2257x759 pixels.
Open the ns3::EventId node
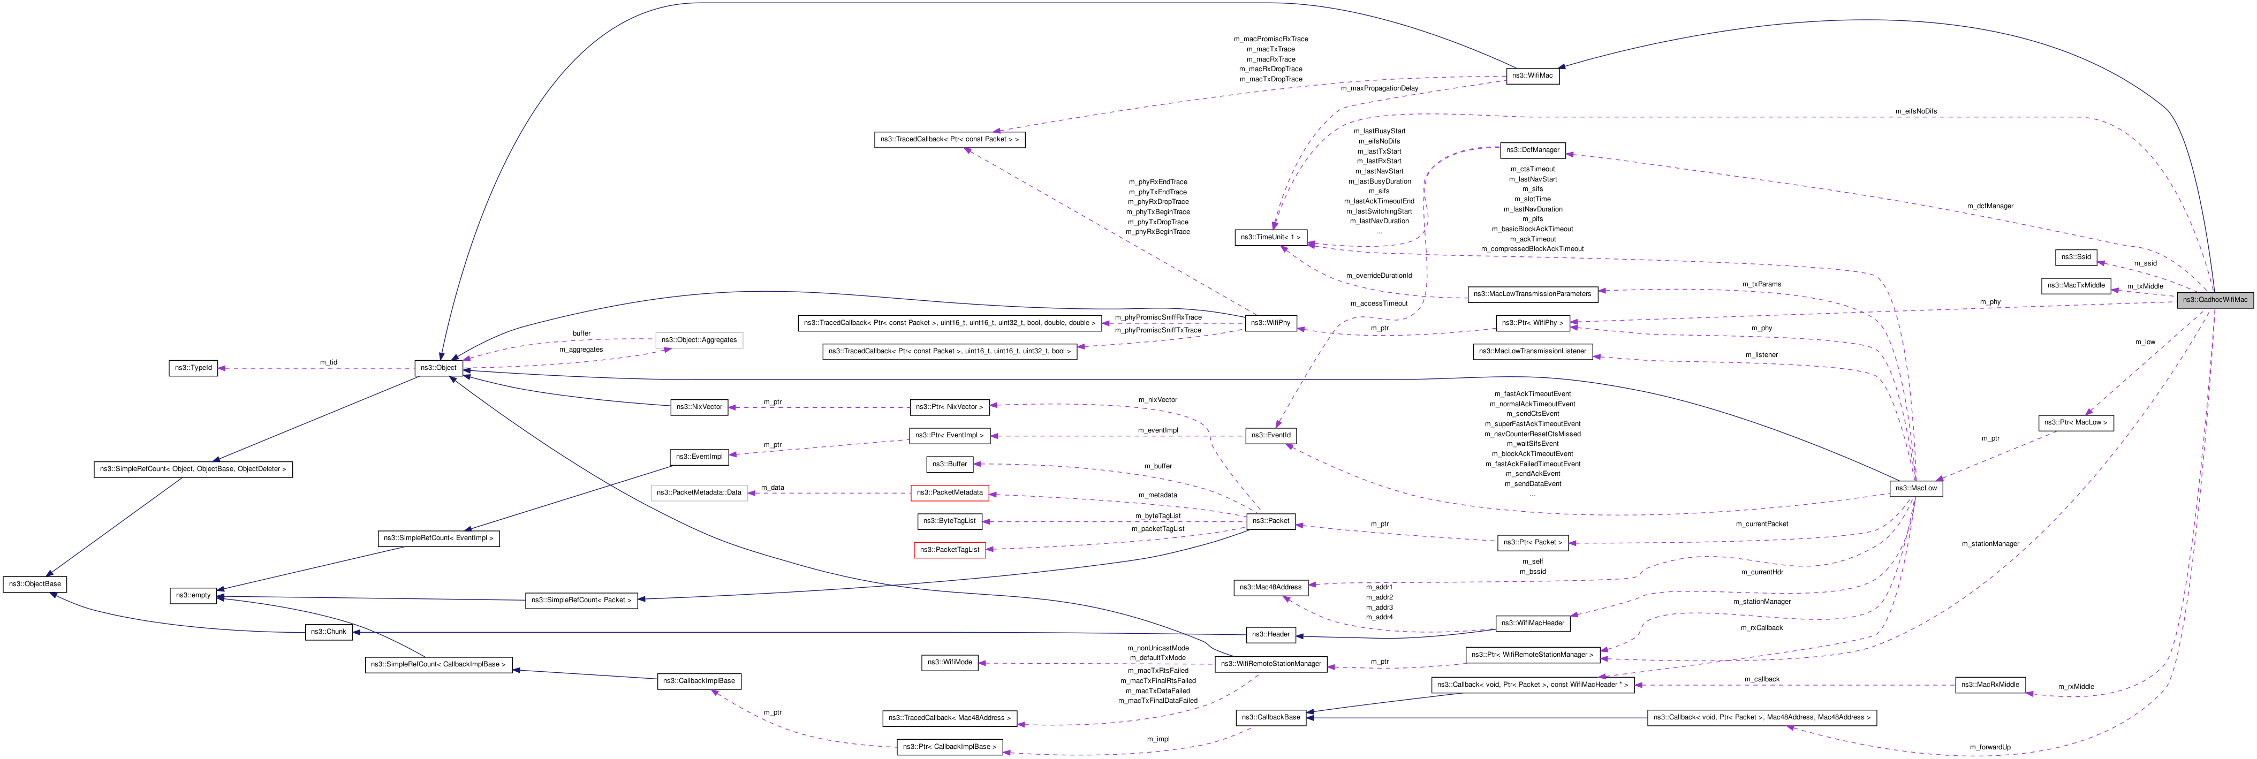pos(1270,436)
